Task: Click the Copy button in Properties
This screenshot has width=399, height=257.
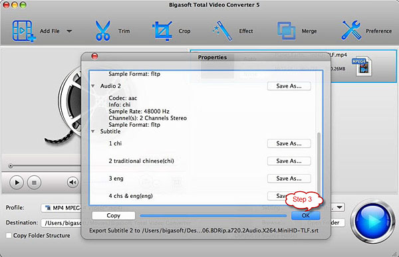Action: point(114,216)
